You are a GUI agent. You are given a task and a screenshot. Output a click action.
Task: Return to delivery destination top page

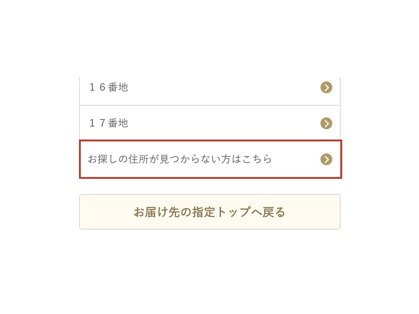pos(209,212)
